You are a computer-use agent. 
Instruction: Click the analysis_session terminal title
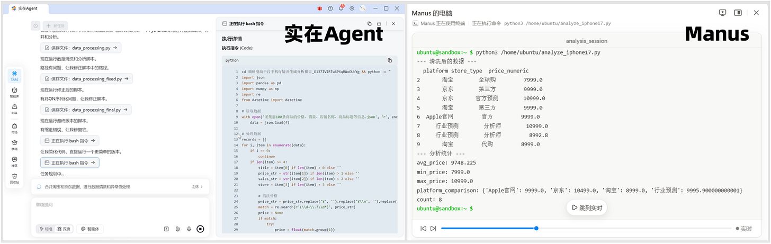pos(586,41)
